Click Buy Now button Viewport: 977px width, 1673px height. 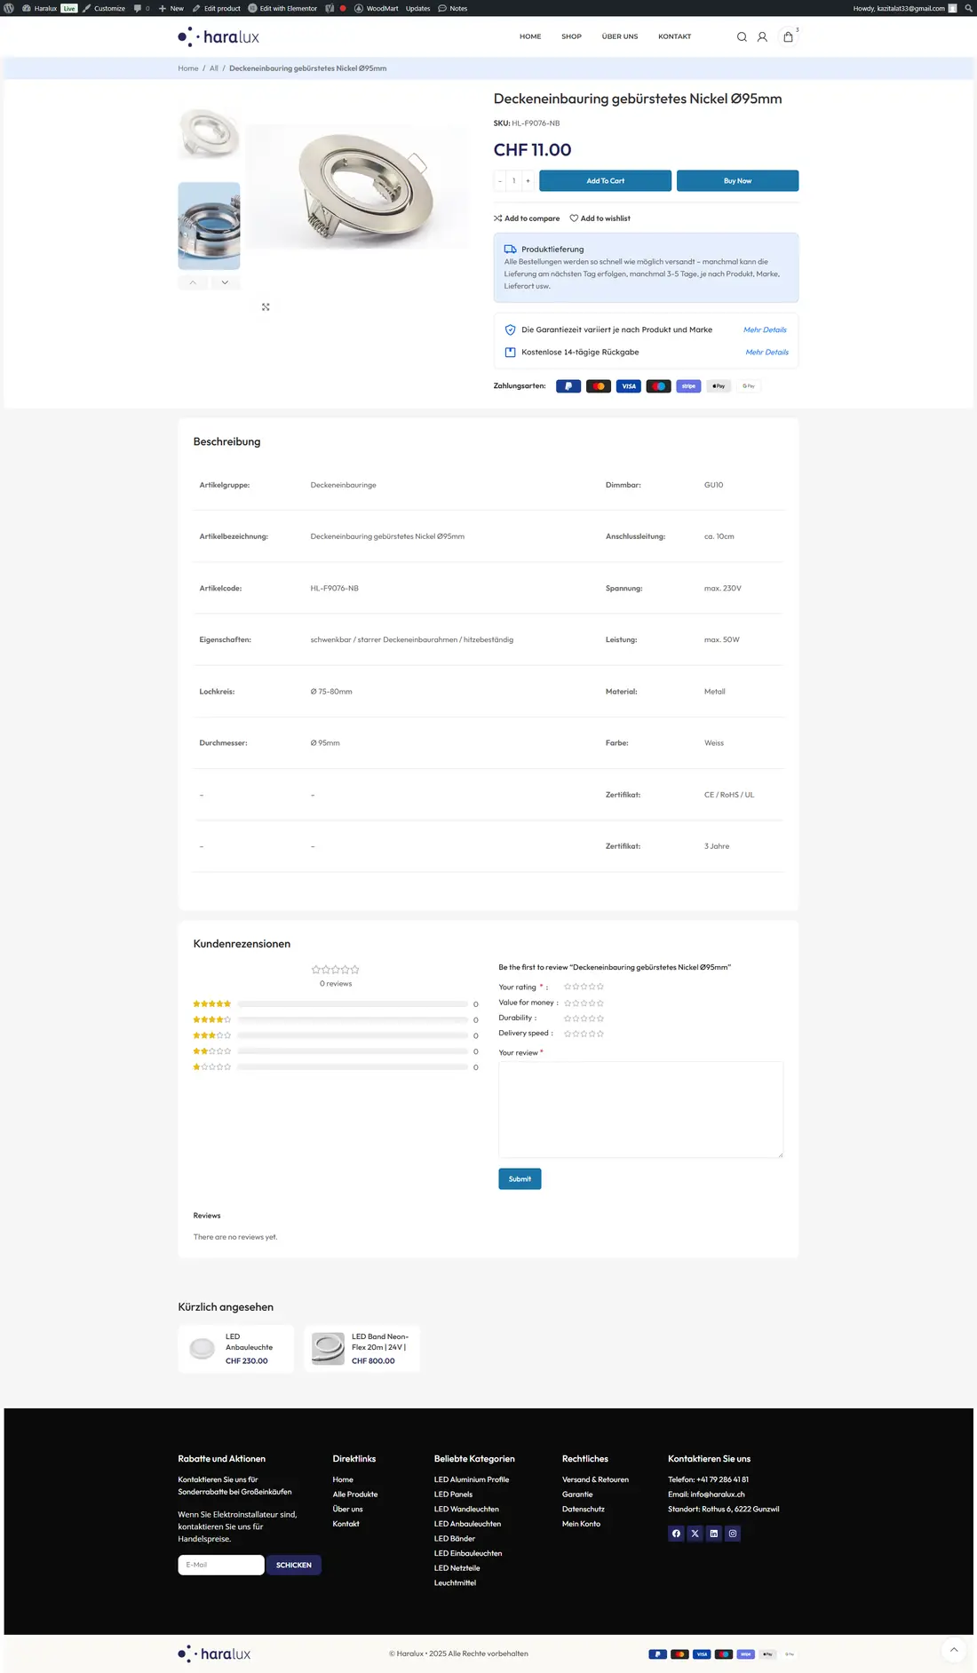coord(737,181)
